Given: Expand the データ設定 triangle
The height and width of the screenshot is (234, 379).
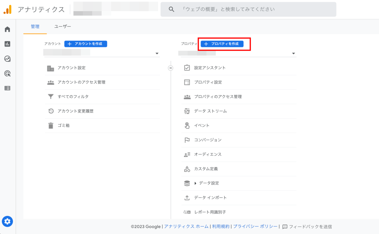Looking at the screenshot, I should 195,183.
